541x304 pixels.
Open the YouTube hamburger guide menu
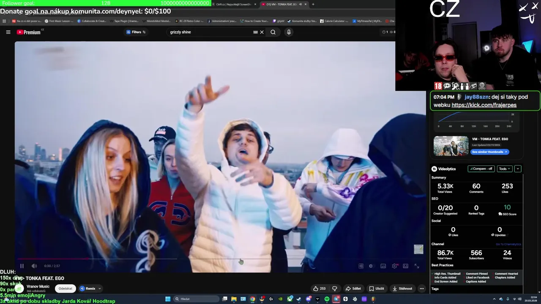pos(8,32)
